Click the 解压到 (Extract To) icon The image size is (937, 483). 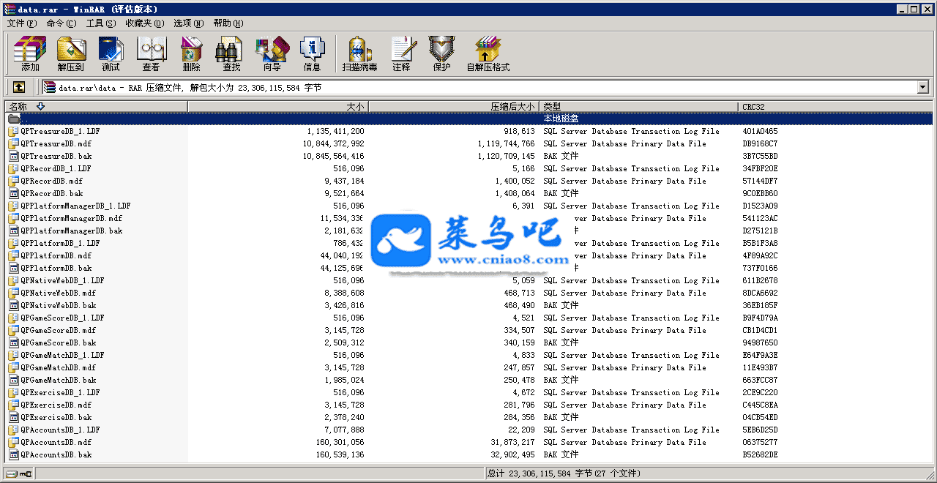pos(71,54)
